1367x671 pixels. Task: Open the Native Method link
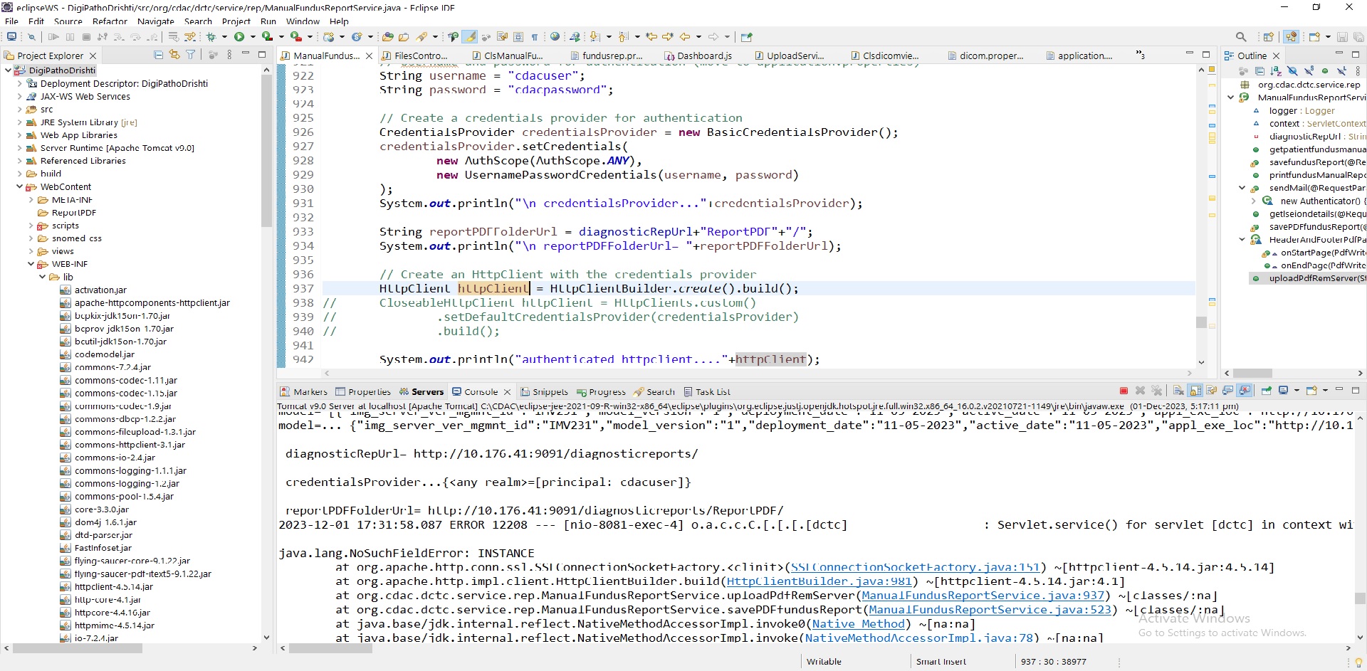coord(858,624)
